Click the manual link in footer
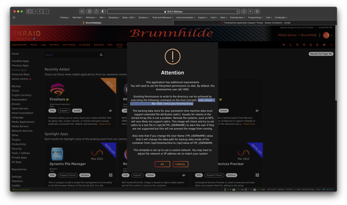This screenshot has width=347, height=205. point(329,189)
